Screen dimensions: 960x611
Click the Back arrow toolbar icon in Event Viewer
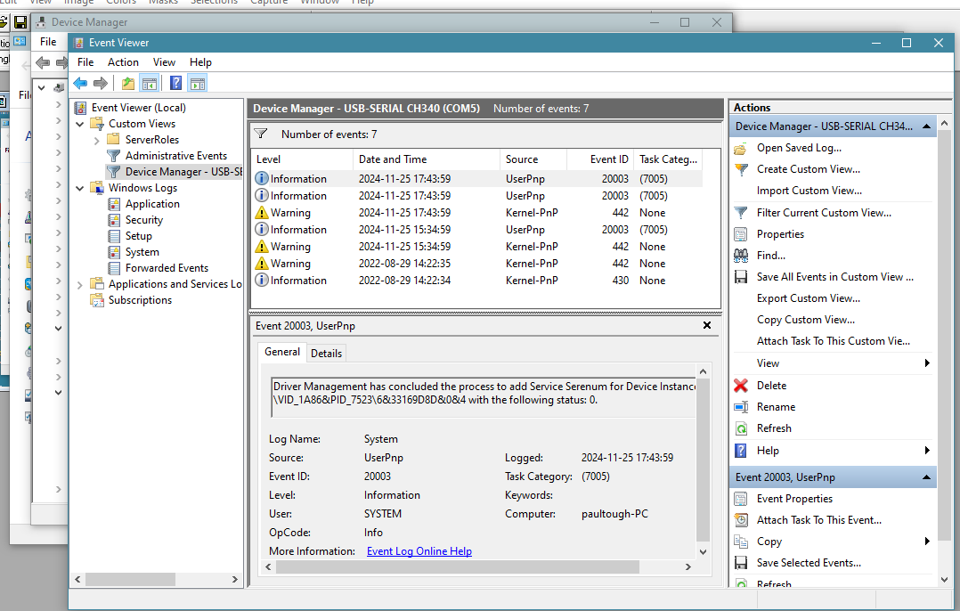coord(80,83)
